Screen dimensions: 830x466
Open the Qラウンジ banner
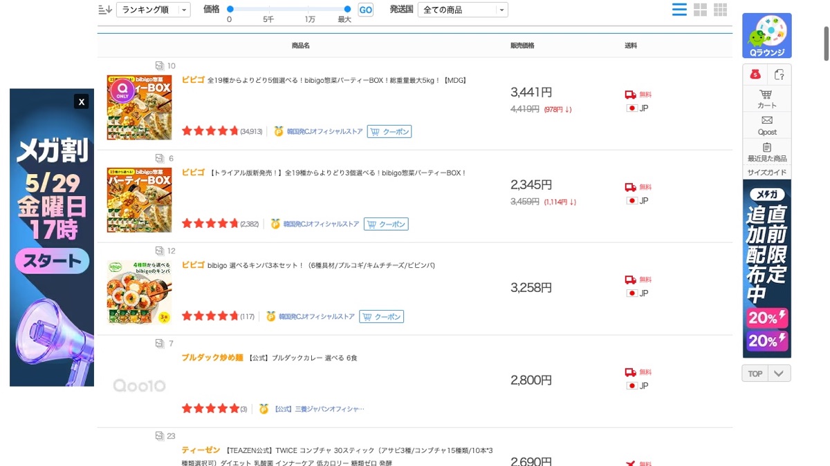coord(767,36)
